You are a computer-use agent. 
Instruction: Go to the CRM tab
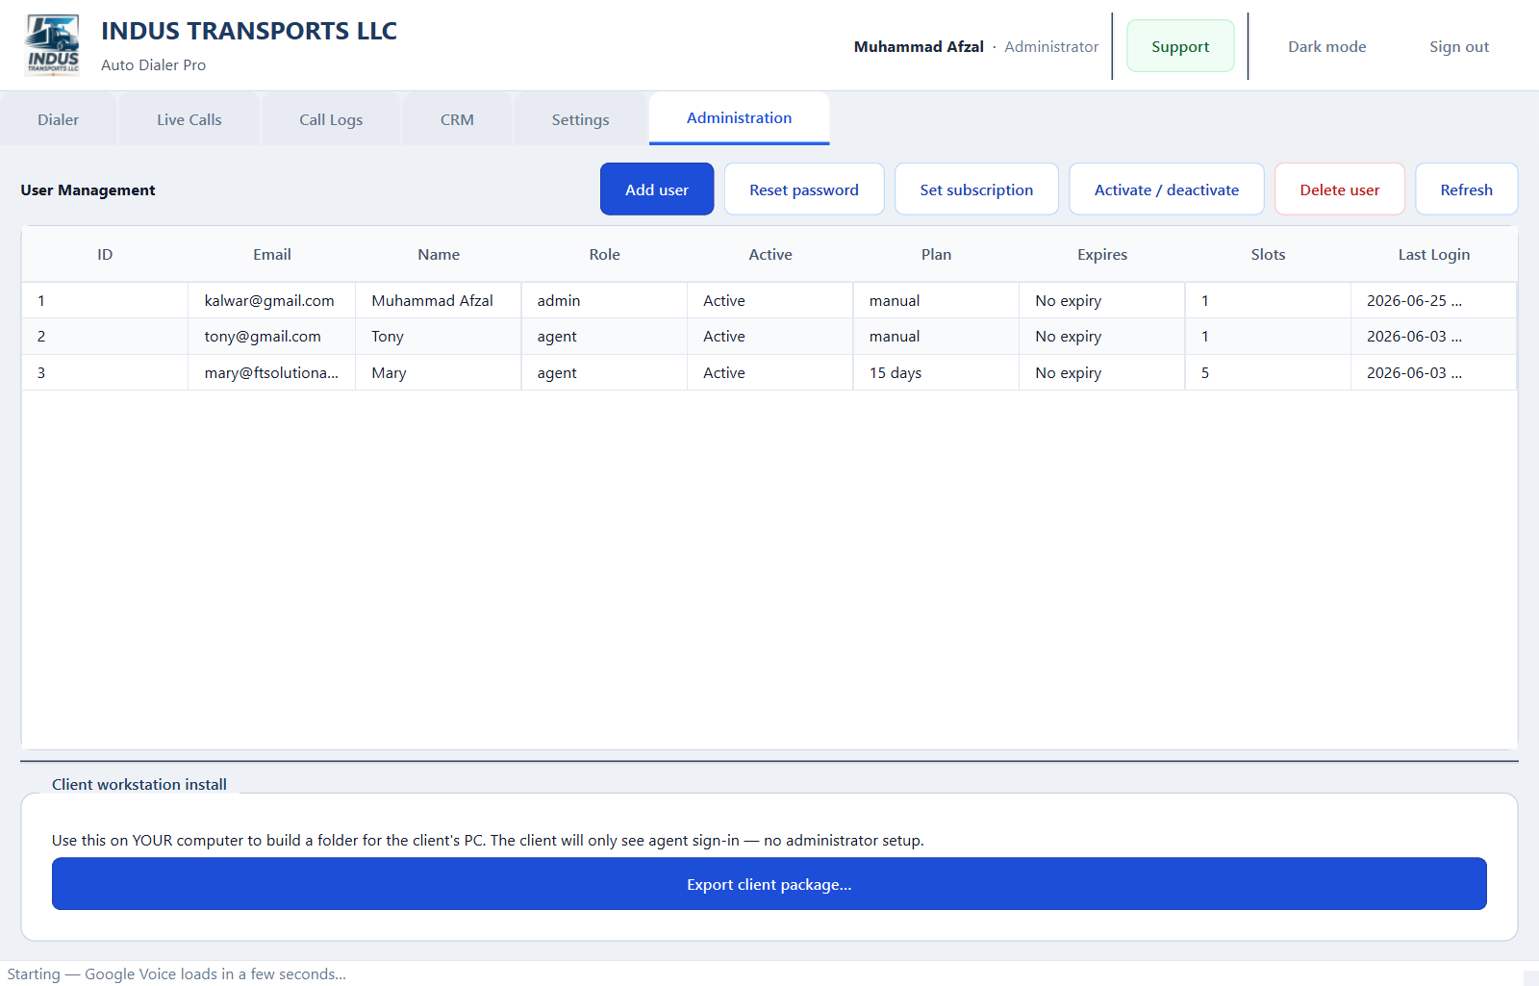click(457, 119)
